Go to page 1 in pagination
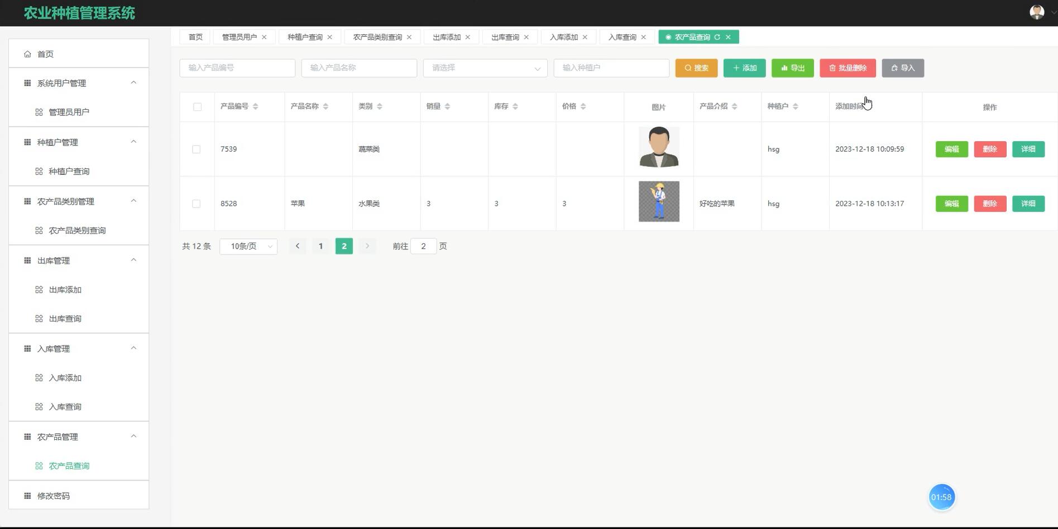Viewport: 1058px width, 529px height. click(x=320, y=246)
